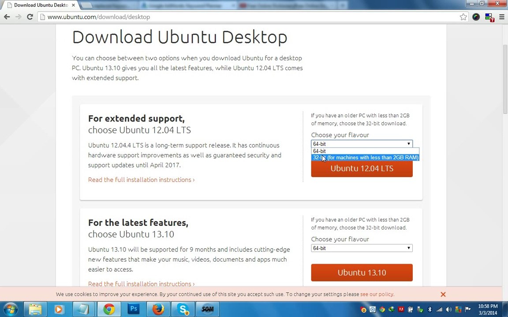
Task: Open Skype from the taskbar
Action: 183,309
